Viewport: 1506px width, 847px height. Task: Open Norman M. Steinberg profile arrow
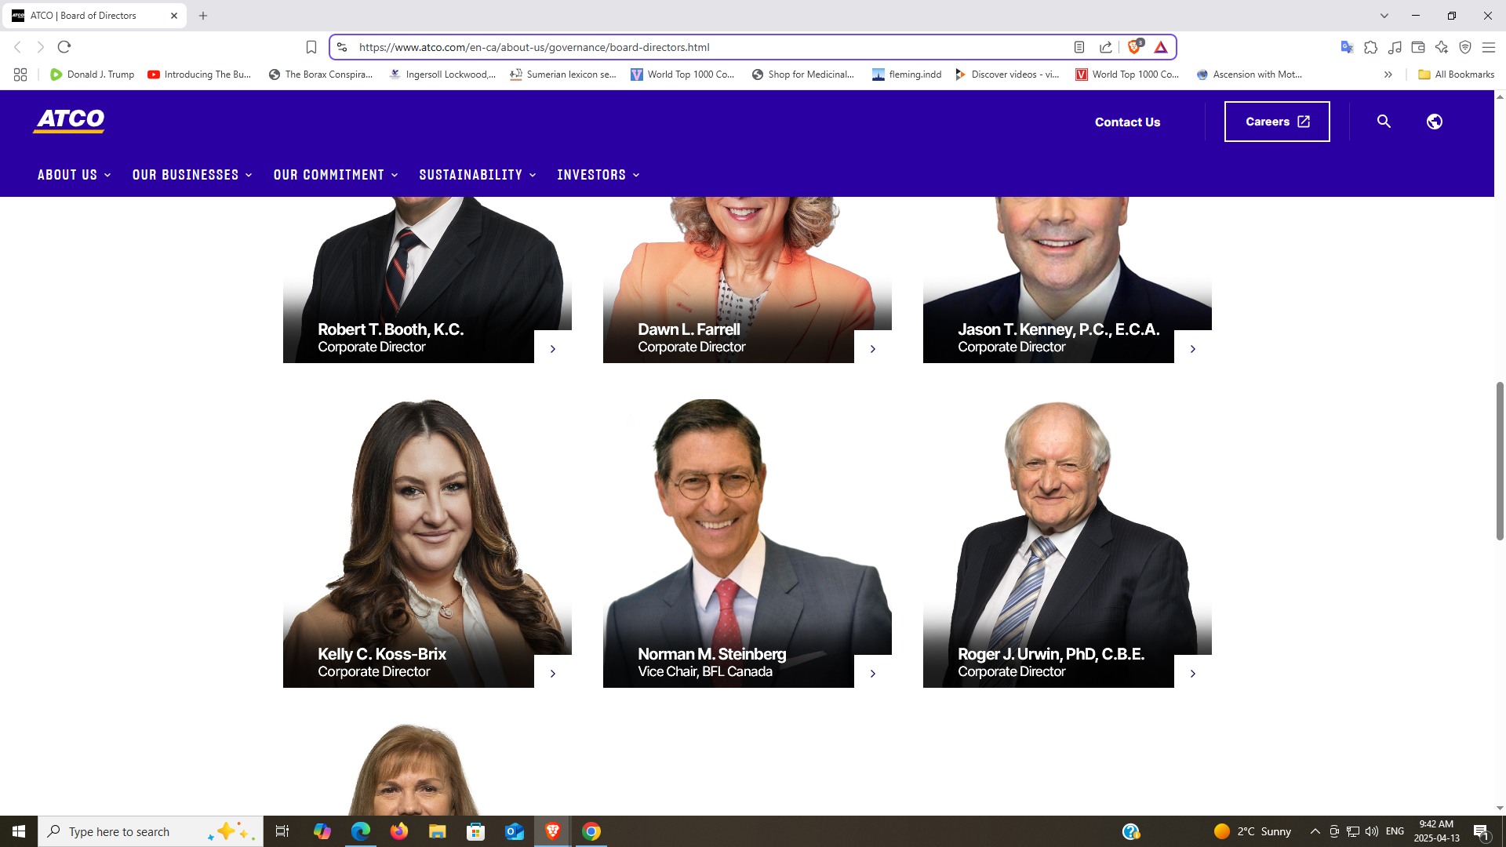[873, 672]
